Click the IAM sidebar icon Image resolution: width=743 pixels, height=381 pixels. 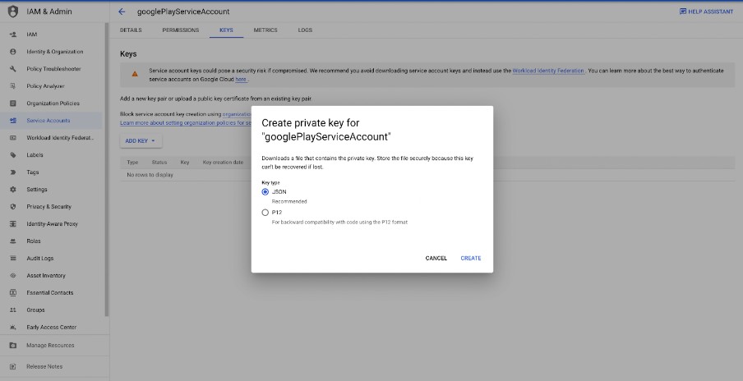pyautogui.click(x=13, y=34)
